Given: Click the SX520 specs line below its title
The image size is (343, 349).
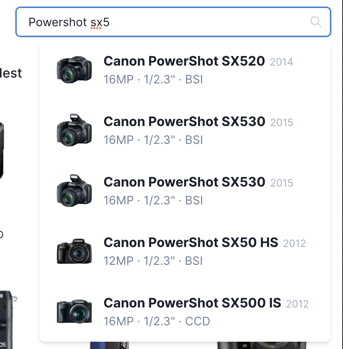Looking at the screenshot, I should pos(153,79).
